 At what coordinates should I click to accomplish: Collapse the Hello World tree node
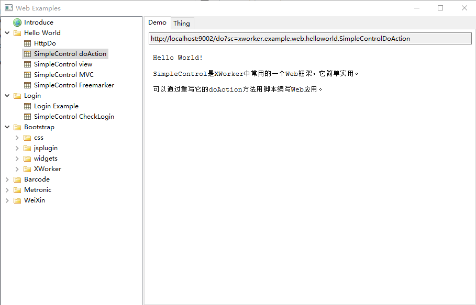coord(7,33)
